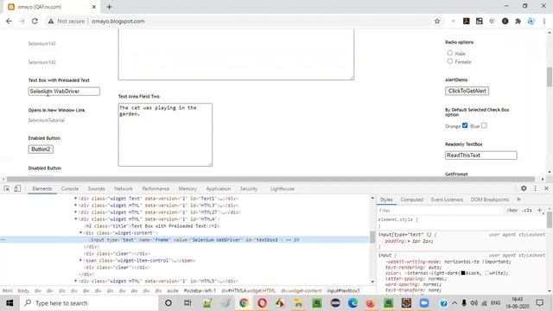Bookmark this page with the star icon
Viewport: 553px width, 311px height.
coord(437,21)
